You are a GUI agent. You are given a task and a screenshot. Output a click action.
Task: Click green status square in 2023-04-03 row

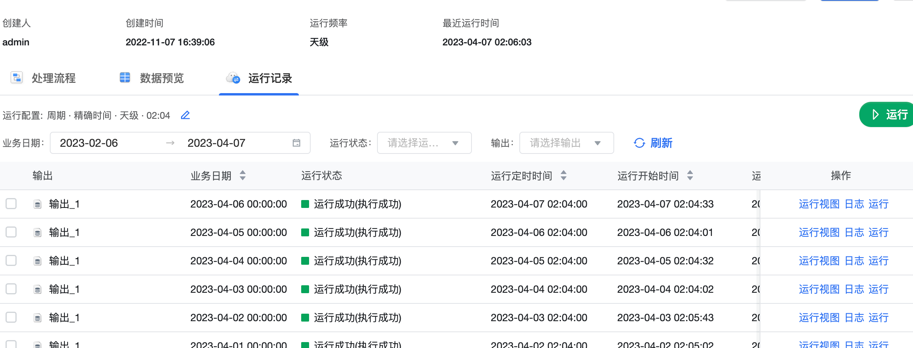(x=305, y=289)
